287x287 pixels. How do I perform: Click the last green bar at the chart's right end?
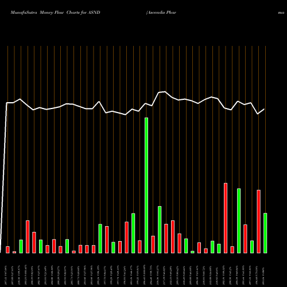click(x=265, y=233)
